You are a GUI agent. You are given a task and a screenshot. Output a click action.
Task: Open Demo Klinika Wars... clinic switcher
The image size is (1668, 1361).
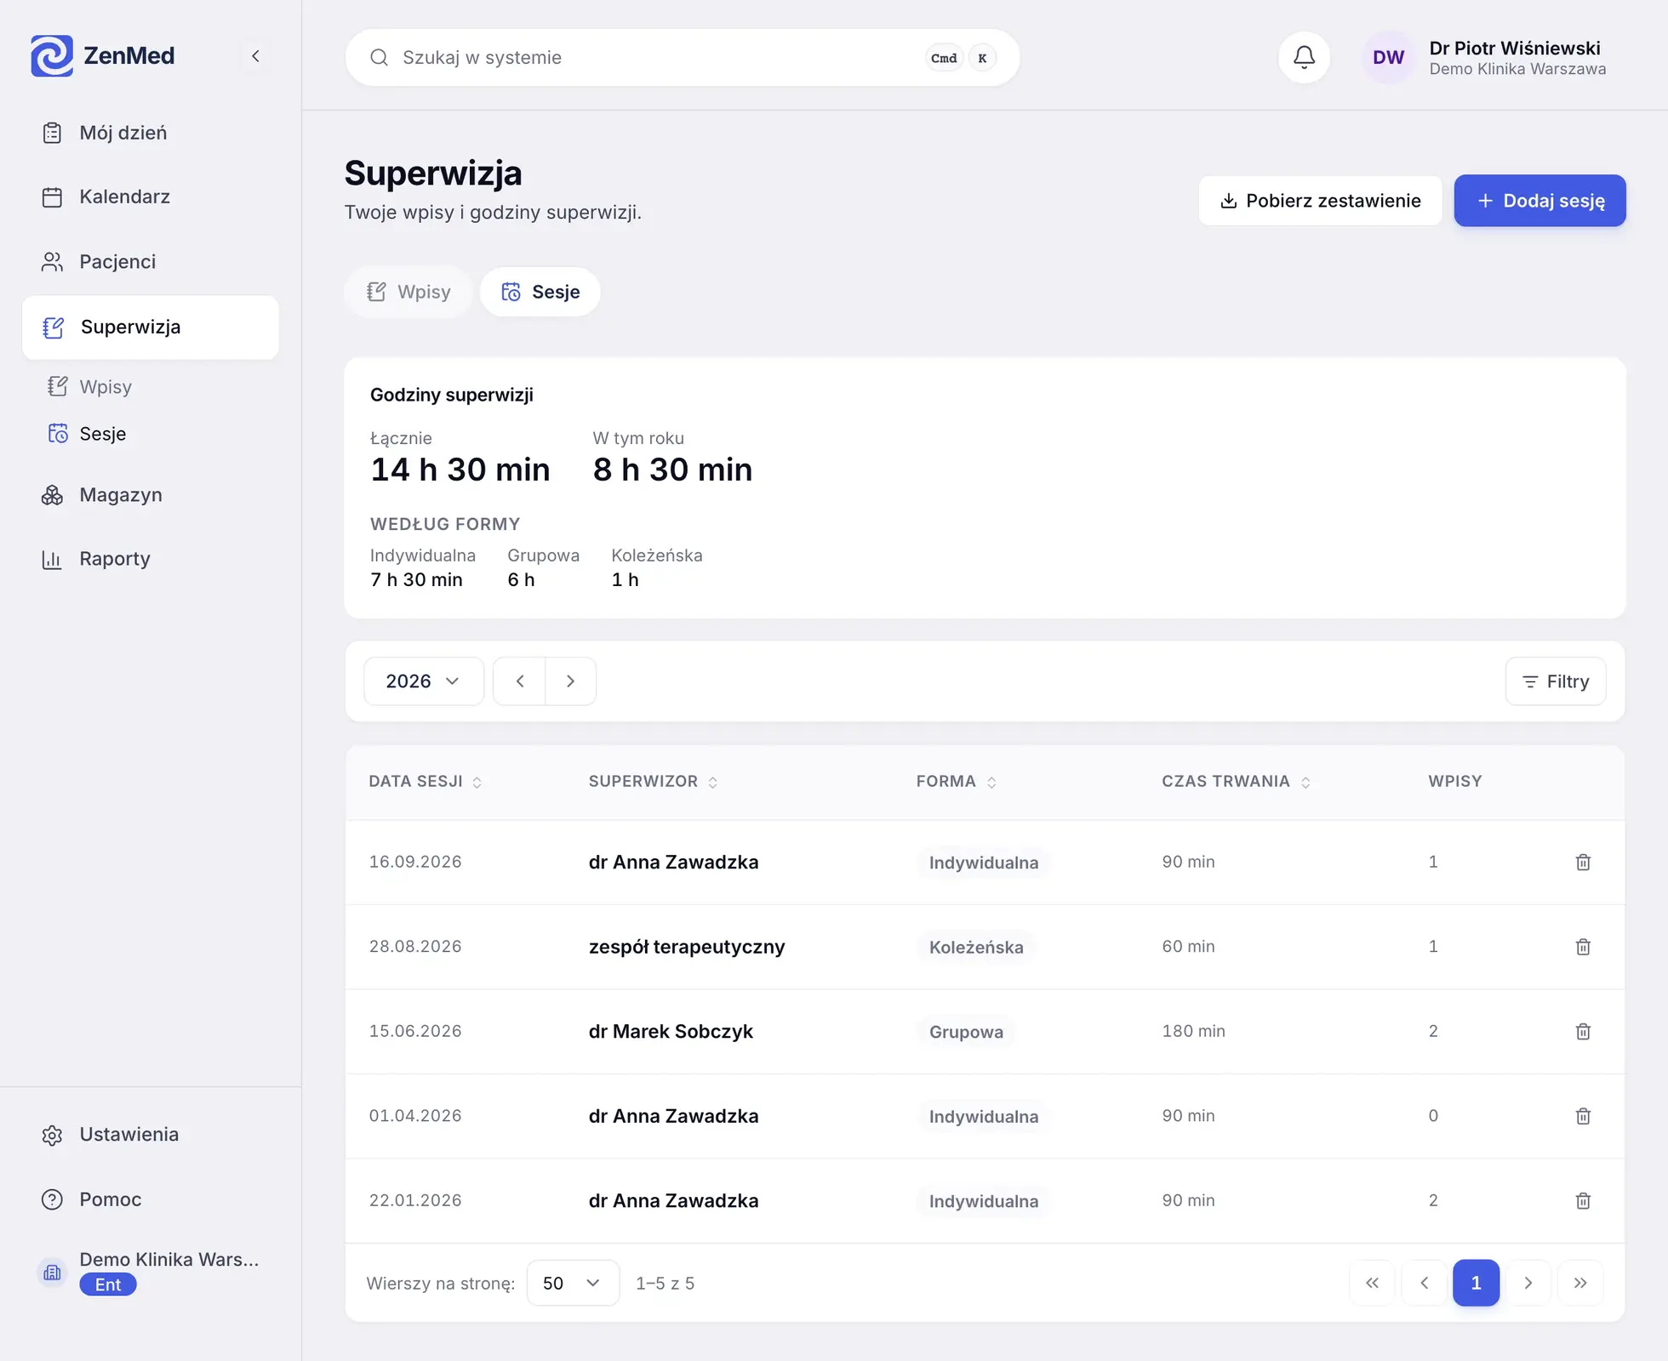coord(151,1272)
